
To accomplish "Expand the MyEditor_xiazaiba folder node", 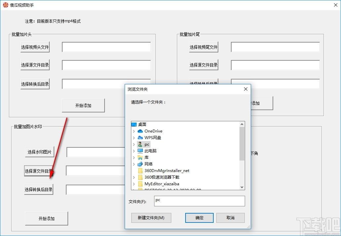I will point(134,184).
